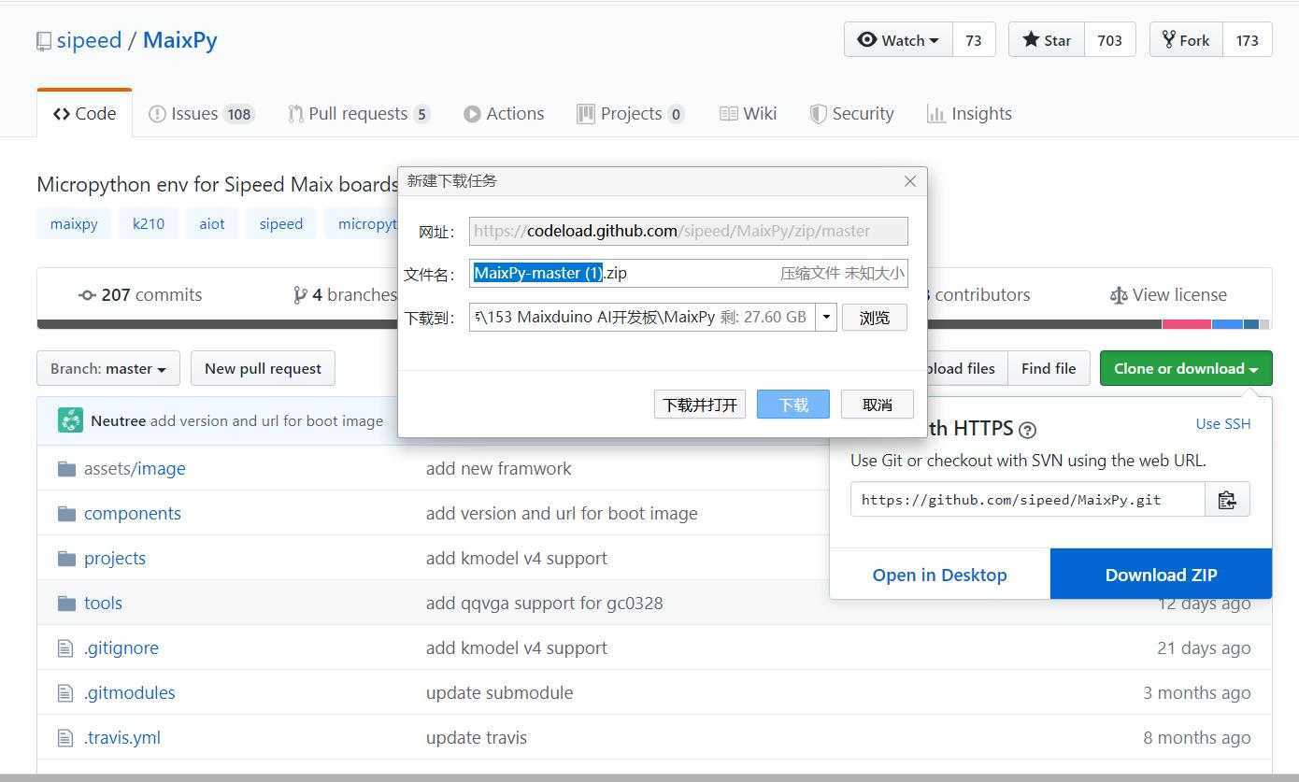Click the aiot topic tag
This screenshot has width=1299, height=782.
click(212, 224)
